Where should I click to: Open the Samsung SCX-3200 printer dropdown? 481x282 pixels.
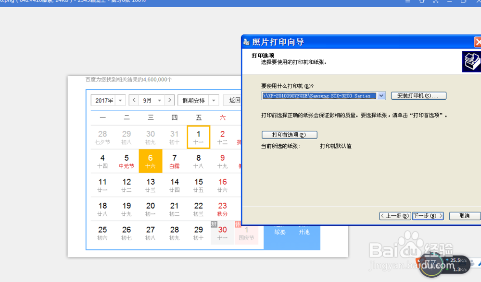[381, 95]
